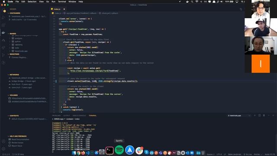Click UTF-8 encoding in status bar
Image resolution: width=277 pixels, height=156 pixels.
pos(219,154)
